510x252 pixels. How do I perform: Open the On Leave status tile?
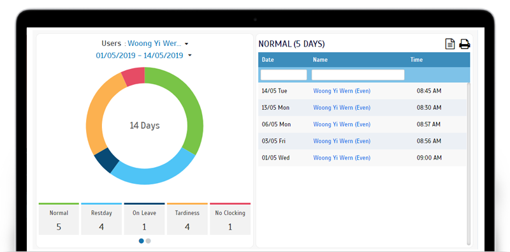click(145, 219)
